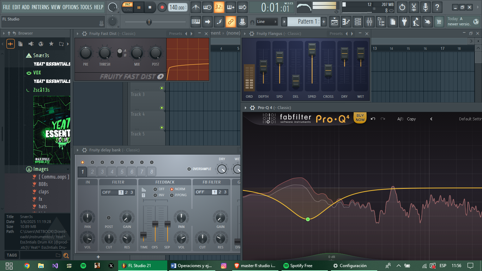This screenshot has height=271, width=482.
Task: Adjust the DEPTH slider in Flangus
Action: click(263, 66)
